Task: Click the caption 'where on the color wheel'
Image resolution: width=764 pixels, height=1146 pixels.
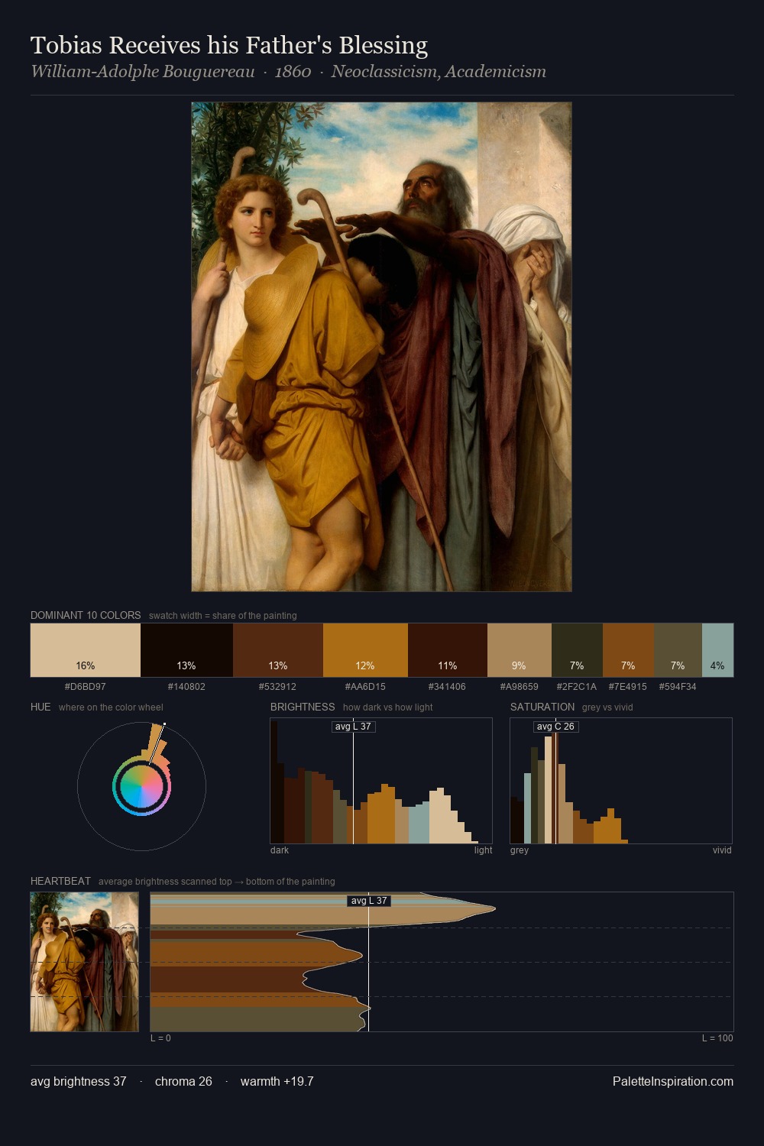Action: (x=111, y=707)
